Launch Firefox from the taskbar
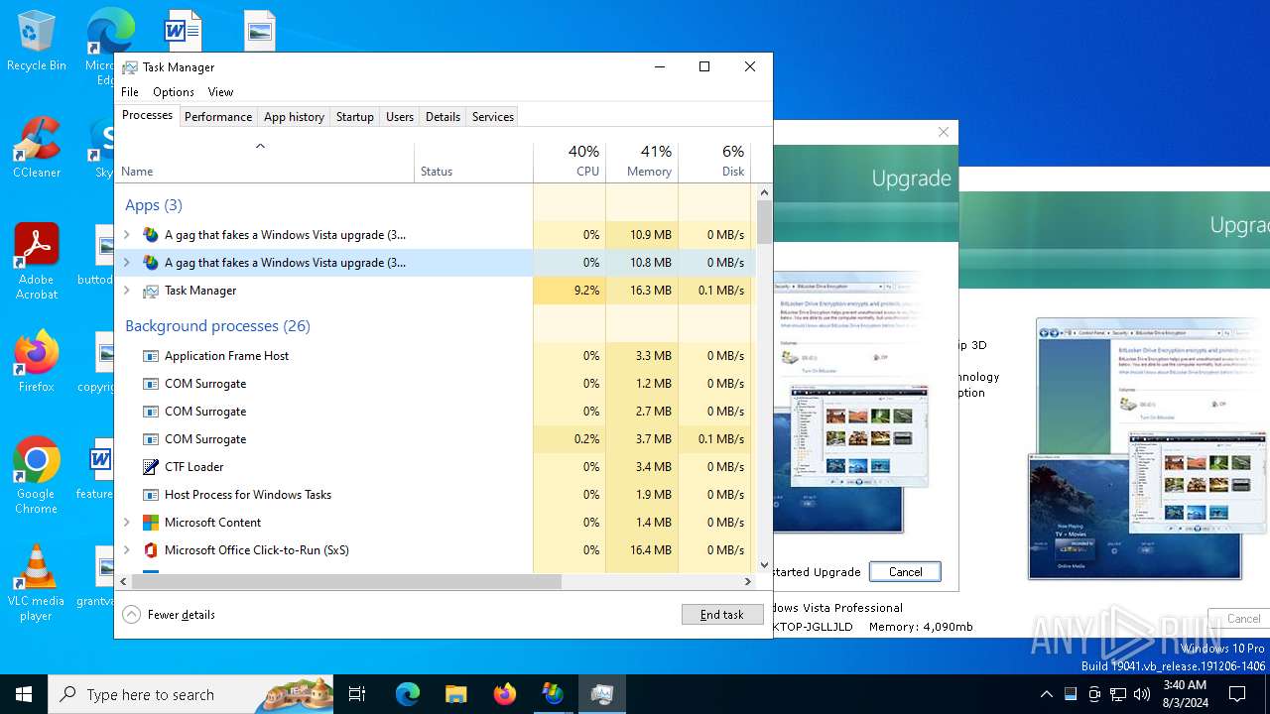1270x714 pixels. [x=504, y=694]
